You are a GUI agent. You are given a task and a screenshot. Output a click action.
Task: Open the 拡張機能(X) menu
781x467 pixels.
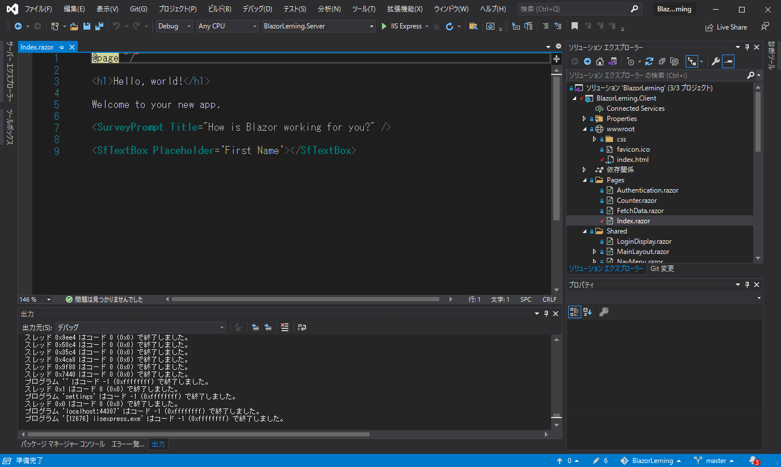coord(405,9)
